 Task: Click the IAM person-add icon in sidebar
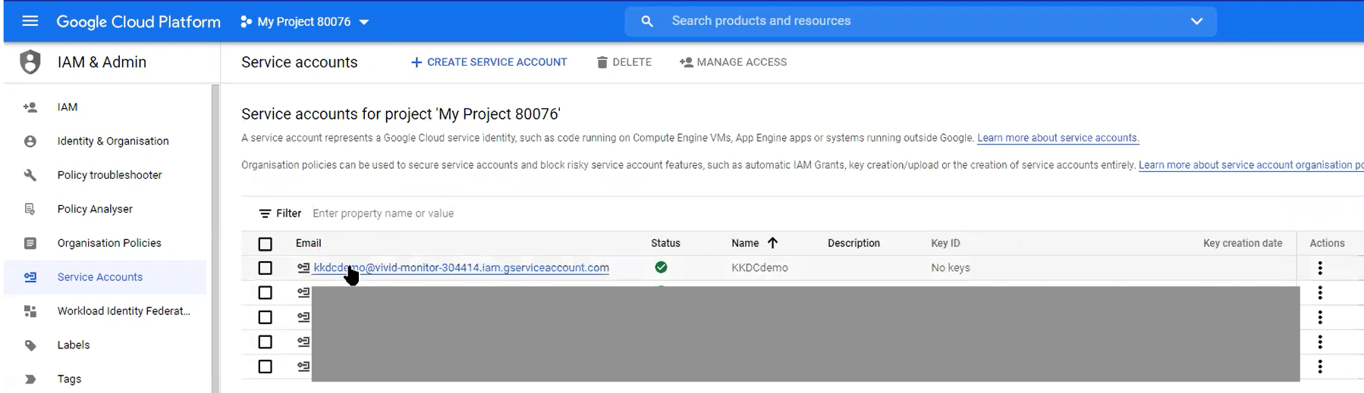pyautogui.click(x=30, y=108)
